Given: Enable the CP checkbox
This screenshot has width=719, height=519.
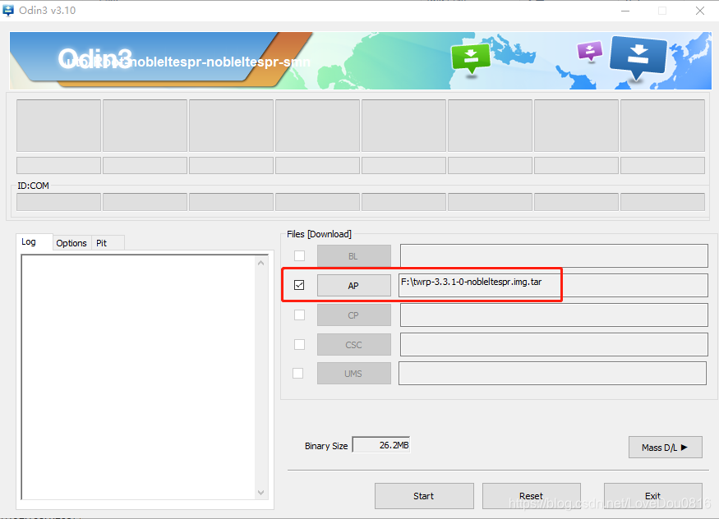Looking at the screenshot, I should point(299,315).
